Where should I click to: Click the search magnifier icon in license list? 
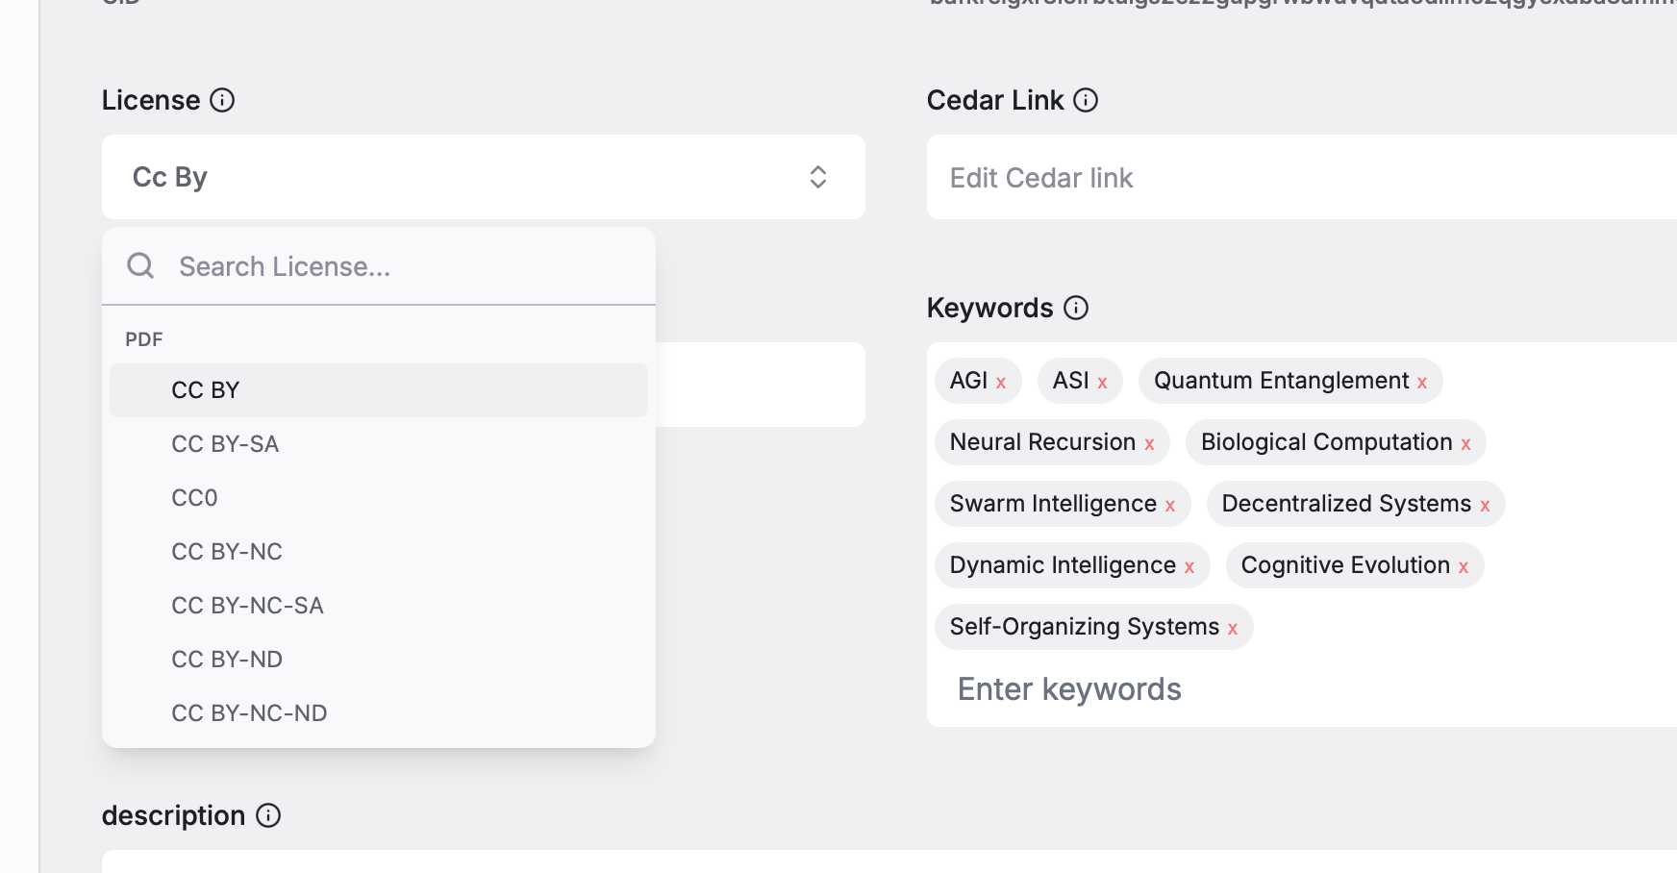140,266
